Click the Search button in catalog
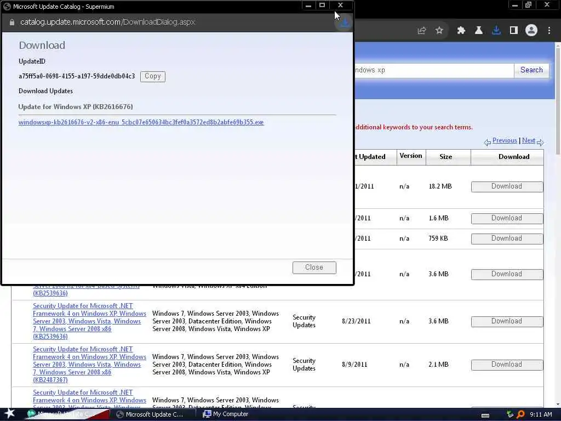 [531, 70]
